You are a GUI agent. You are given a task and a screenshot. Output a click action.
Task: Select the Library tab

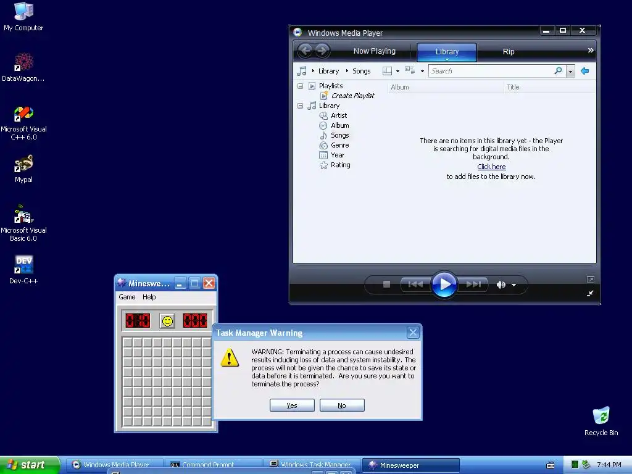tap(447, 52)
